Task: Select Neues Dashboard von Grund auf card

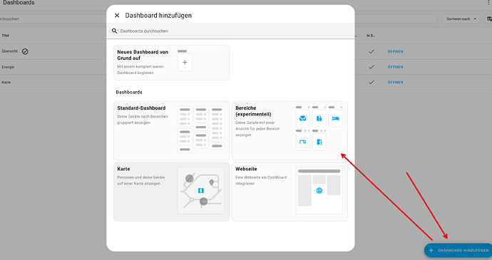Action: click(171, 63)
